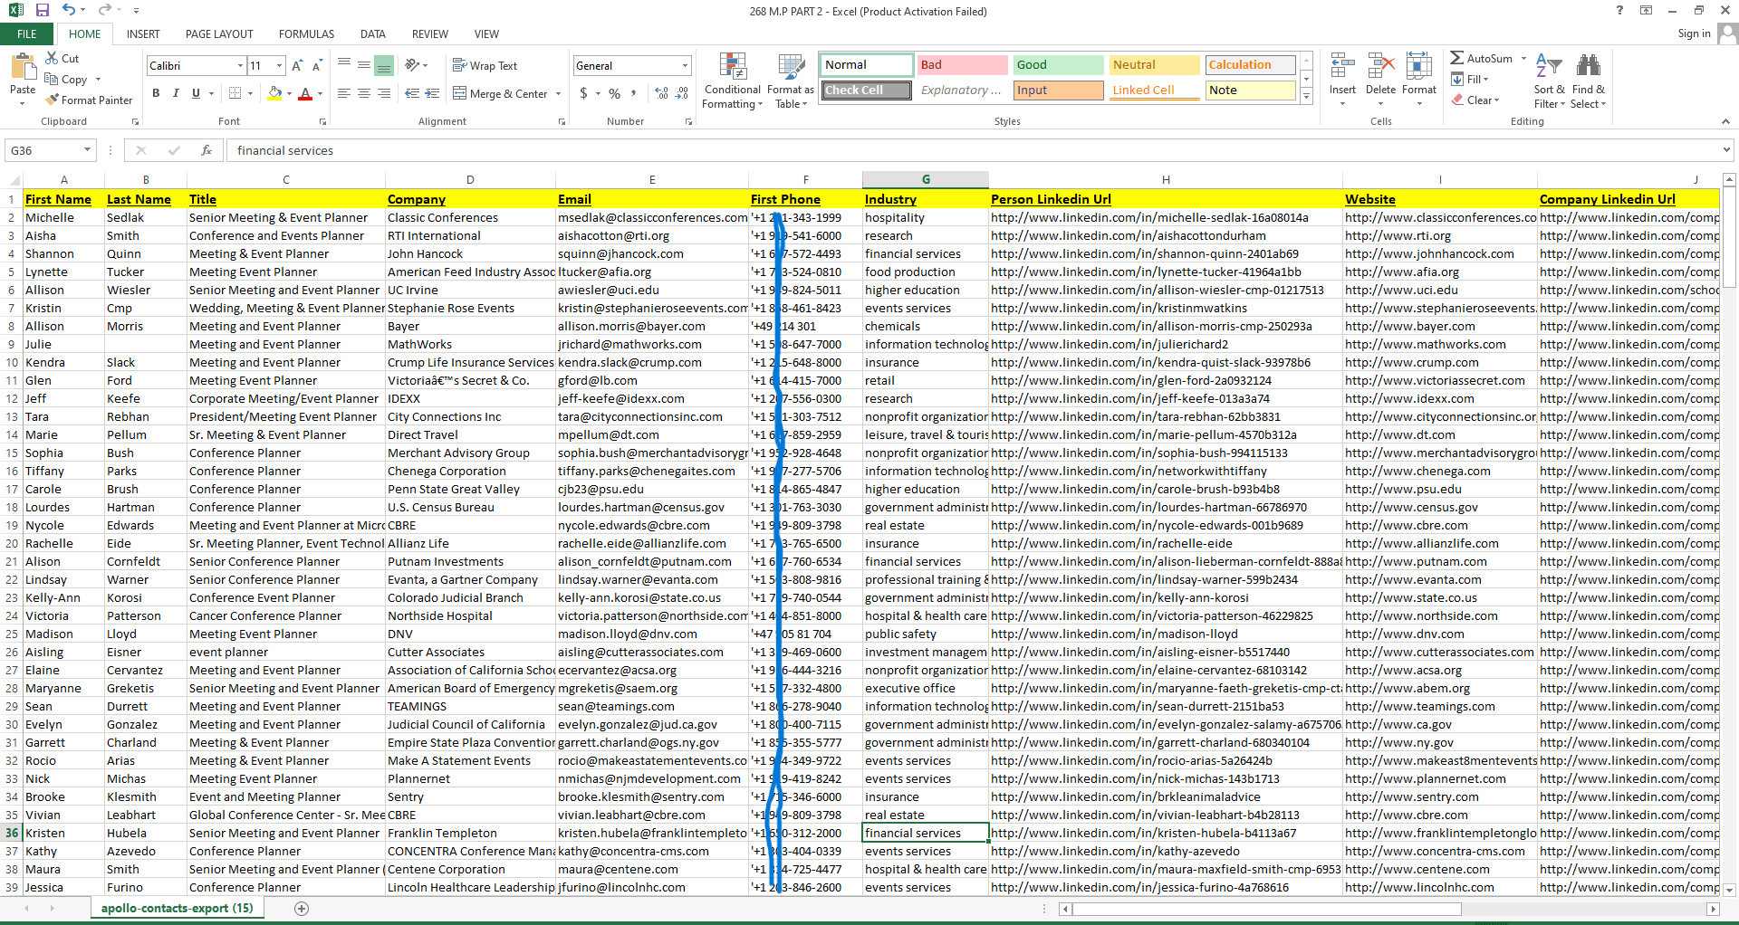
Task: Apply the Good green cell style
Action: pyautogui.click(x=1058, y=64)
